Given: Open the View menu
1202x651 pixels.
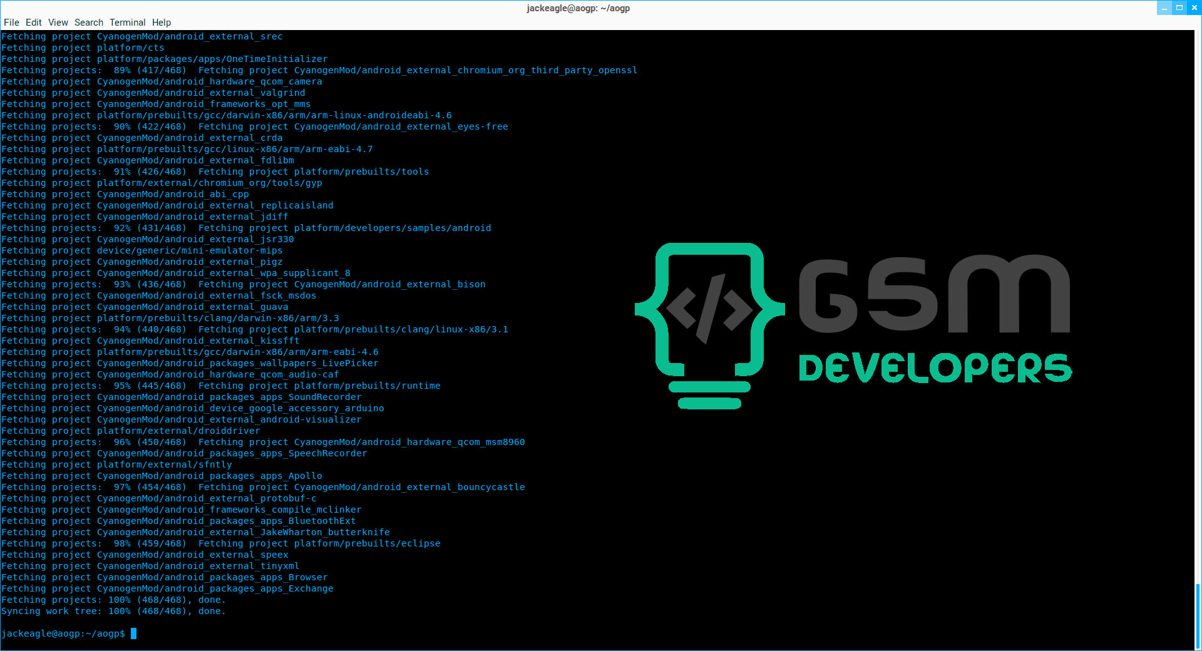Looking at the screenshot, I should click(58, 23).
